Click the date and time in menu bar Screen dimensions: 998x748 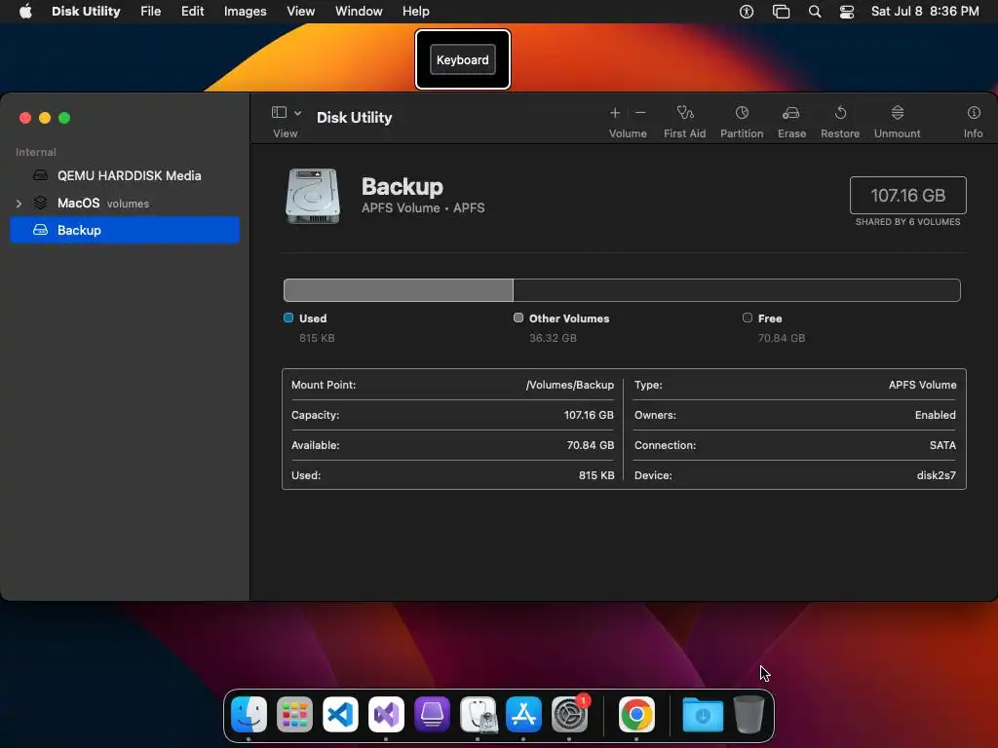pyautogui.click(x=925, y=12)
